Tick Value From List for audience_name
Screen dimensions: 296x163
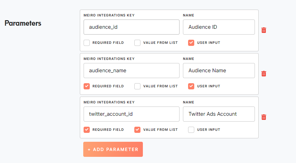pyautogui.click(x=137, y=86)
